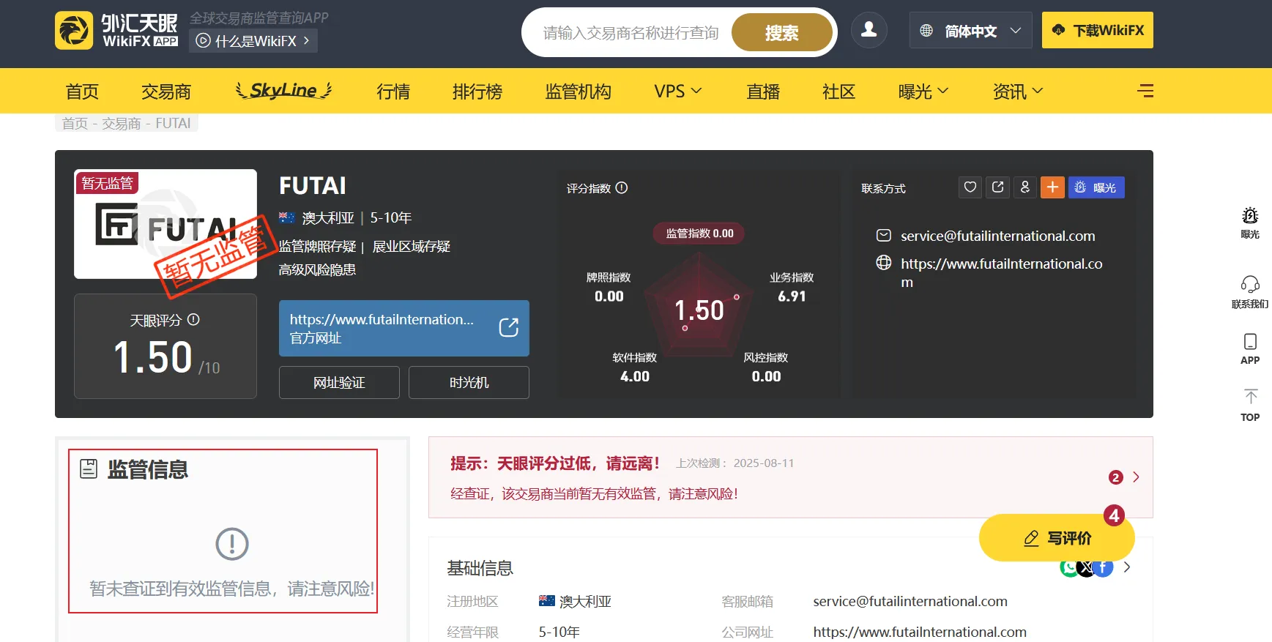Click the WikiFX logo in the header

click(116, 31)
